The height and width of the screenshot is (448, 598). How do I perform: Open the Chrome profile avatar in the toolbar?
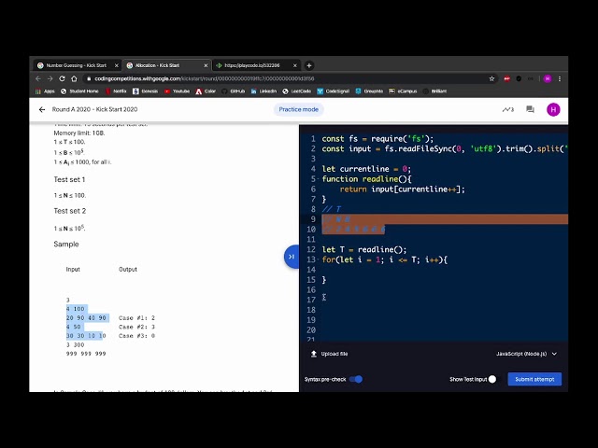tap(548, 78)
